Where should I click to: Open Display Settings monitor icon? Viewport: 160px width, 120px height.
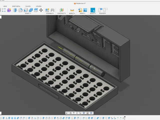pyautogui.click(x=84, y=113)
